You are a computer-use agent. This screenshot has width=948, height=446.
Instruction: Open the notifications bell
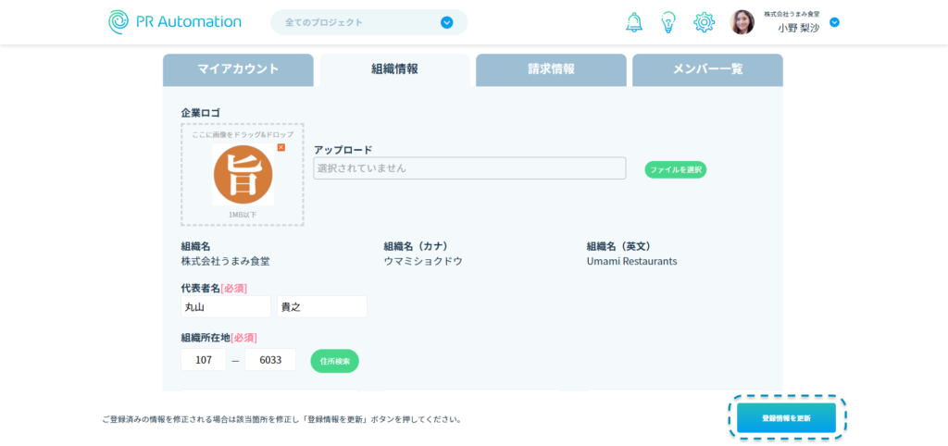point(634,22)
